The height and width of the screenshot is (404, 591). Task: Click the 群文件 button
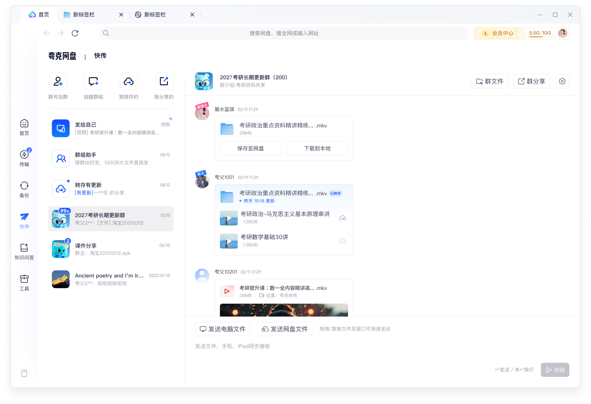[490, 81]
